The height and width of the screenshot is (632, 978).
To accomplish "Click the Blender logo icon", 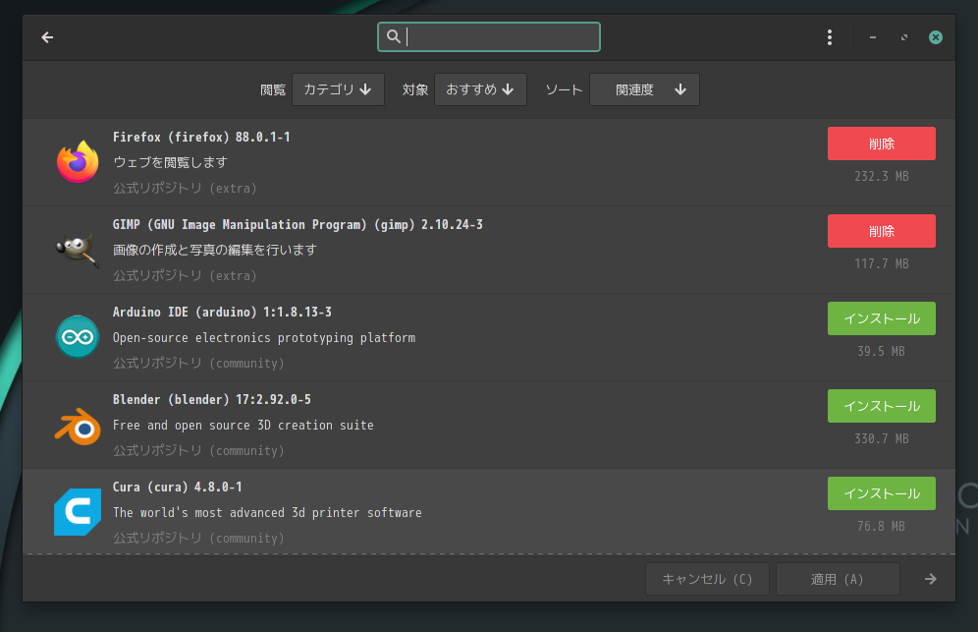I will click(x=78, y=426).
